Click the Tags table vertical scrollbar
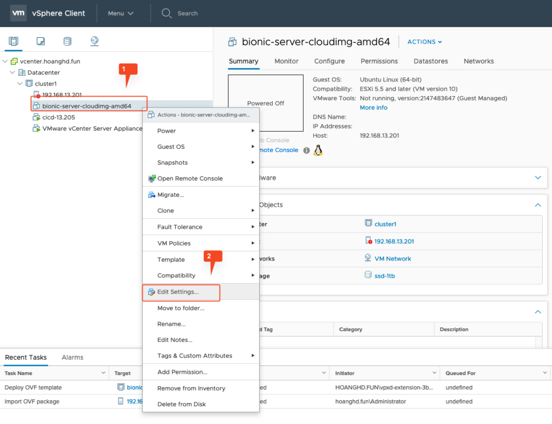The width and height of the screenshot is (552, 424). tap(539, 343)
